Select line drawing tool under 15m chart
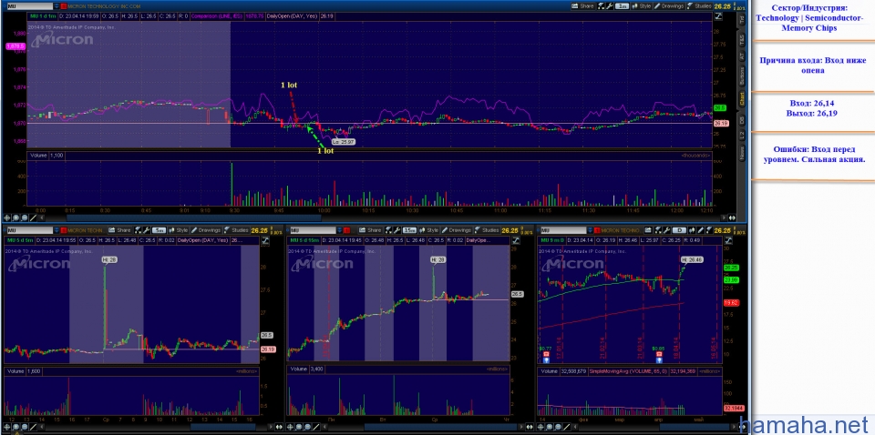The width and height of the screenshot is (875, 435). [x=316, y=427]
